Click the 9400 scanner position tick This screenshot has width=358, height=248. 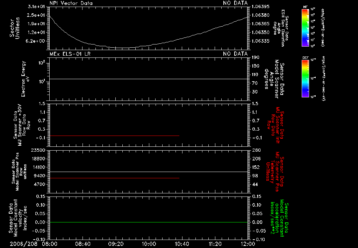[x=39, y=176]
